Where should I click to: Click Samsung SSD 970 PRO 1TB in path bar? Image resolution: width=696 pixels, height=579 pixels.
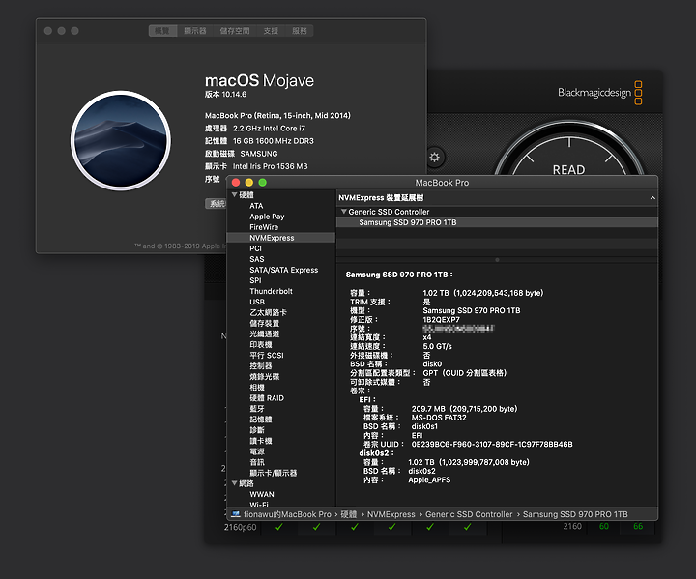tap(575, 514)
